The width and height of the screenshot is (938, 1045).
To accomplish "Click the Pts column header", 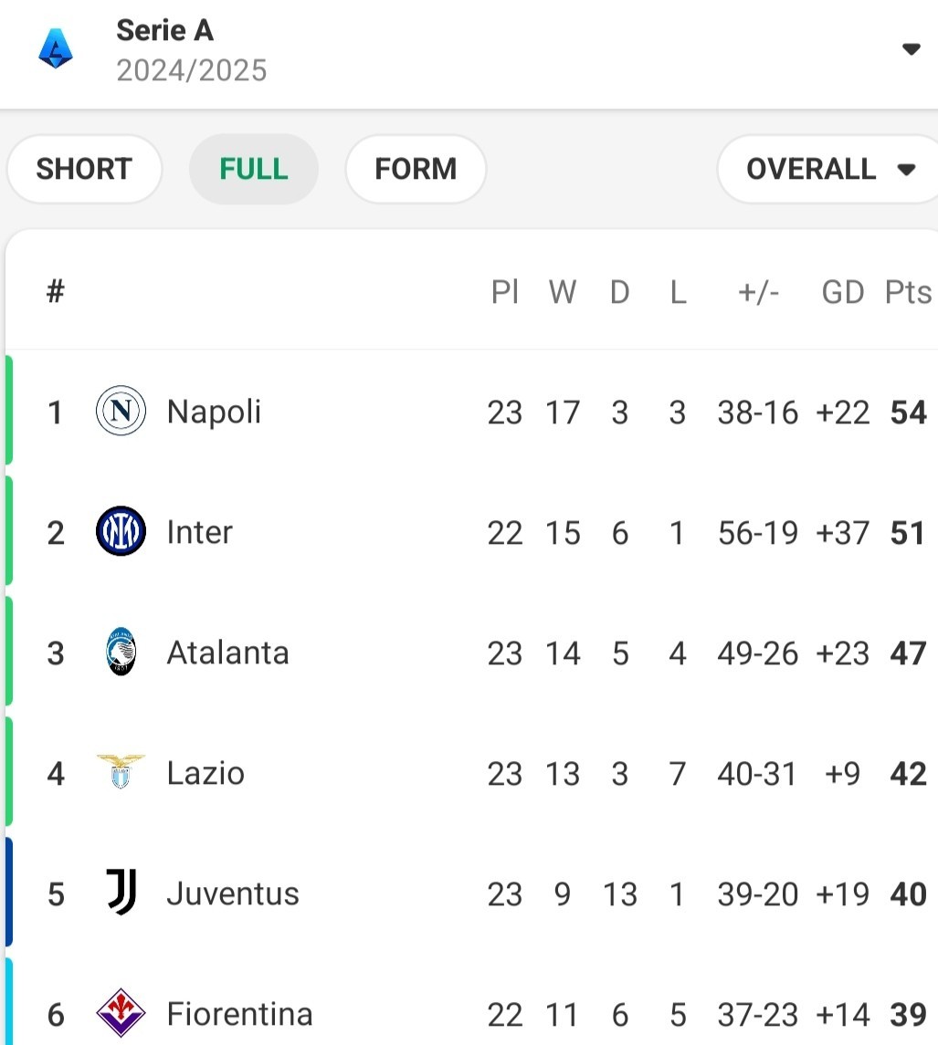I will pos(908,292).
